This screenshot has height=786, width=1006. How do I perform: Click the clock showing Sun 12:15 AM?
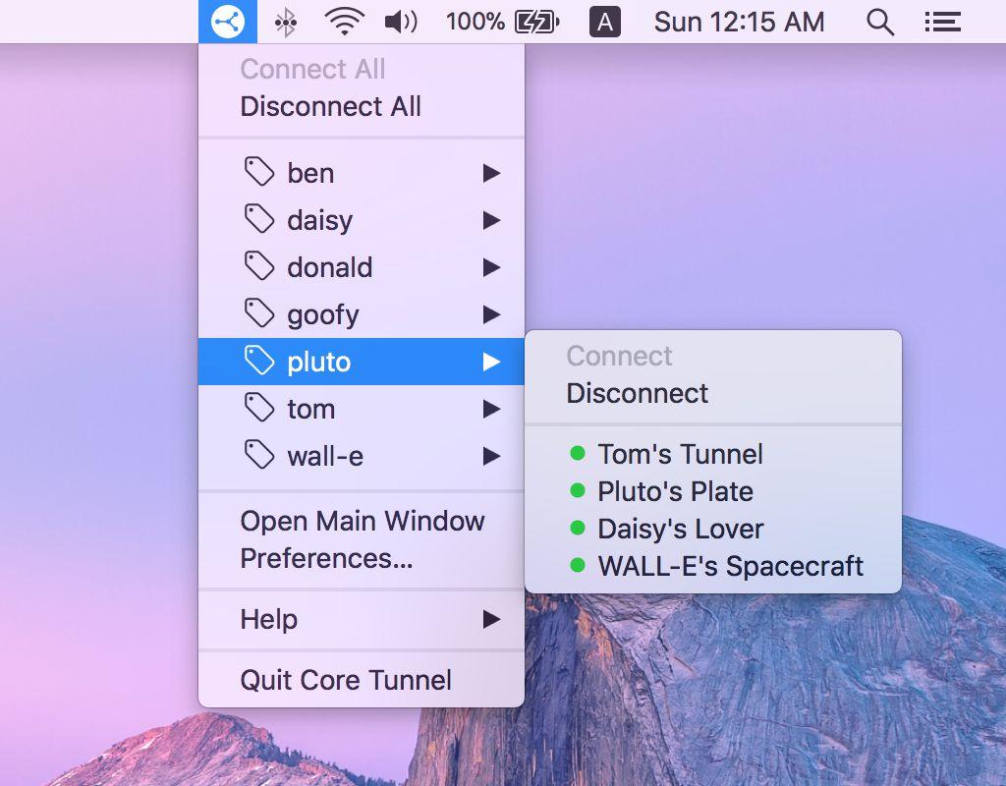pyautogui.click(x=739, y=23)
